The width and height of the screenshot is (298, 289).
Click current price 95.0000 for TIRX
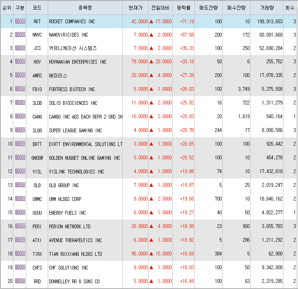[139, 254]
